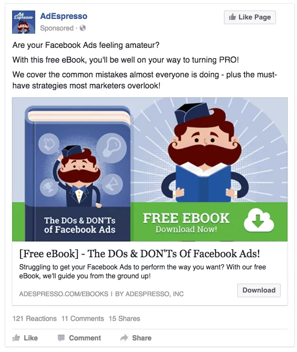Open the 15 Shares link

pos(124,318)
